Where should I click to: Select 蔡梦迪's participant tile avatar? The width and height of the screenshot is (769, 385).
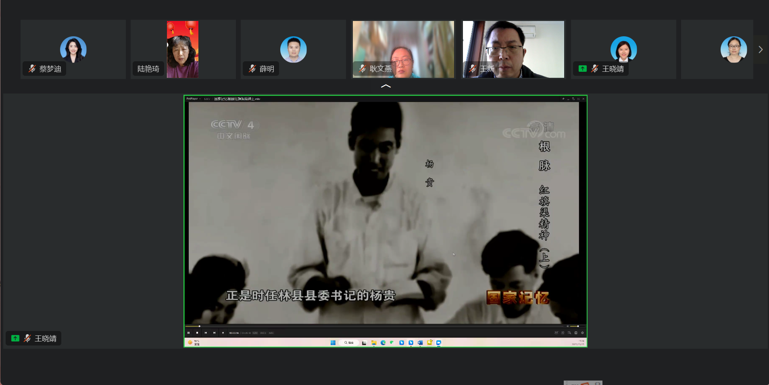73,50
